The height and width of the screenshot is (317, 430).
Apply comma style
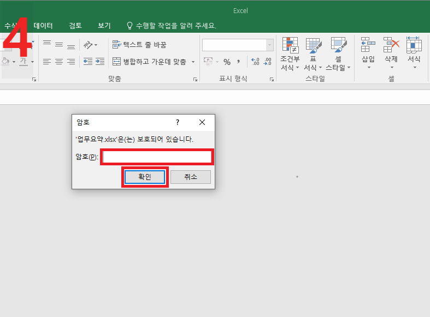tap(239, 62)
